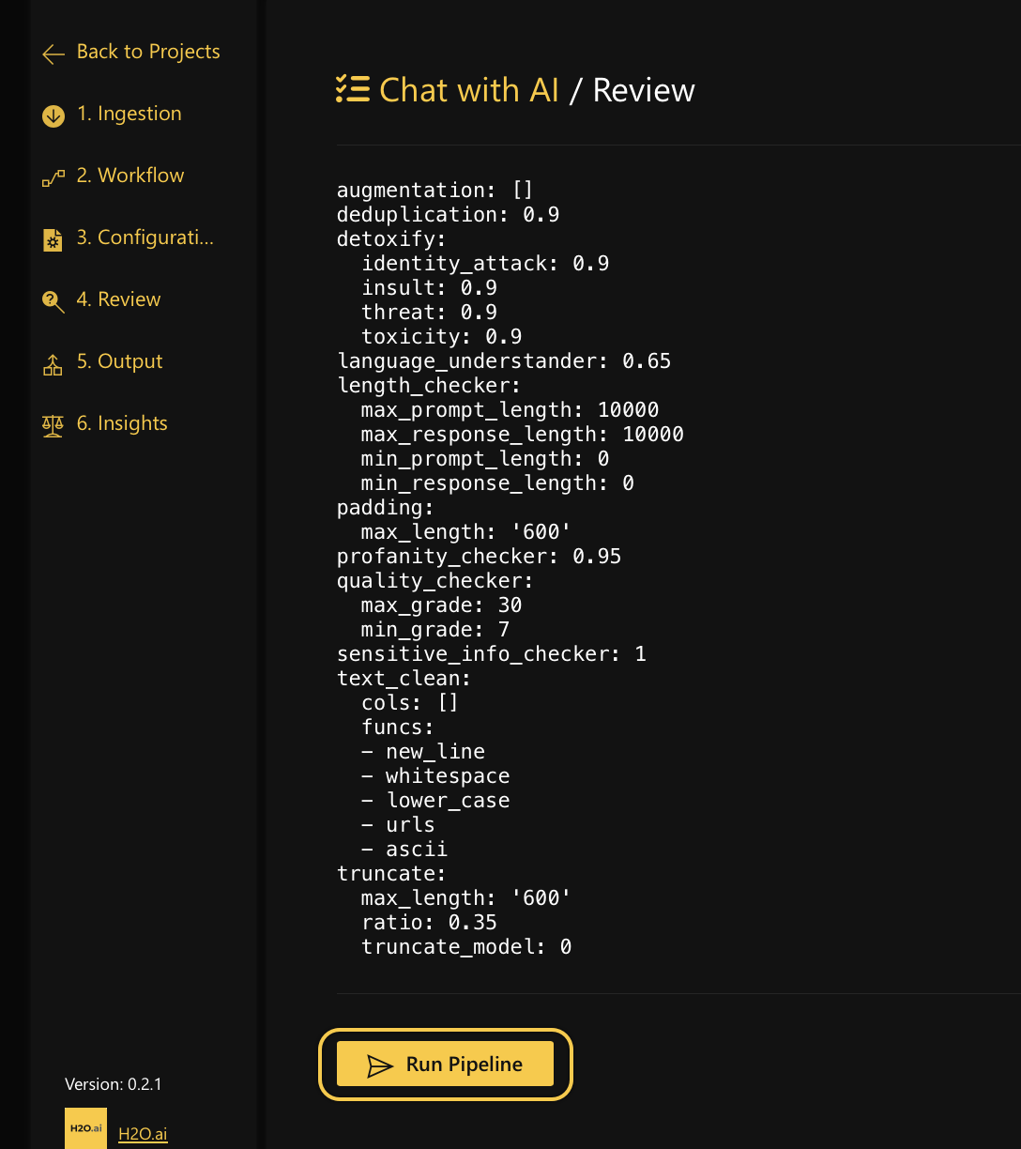Click the Insights balance-scale icon
The width and height of the screenshot is (1021, 1149).
pos(53,425)
